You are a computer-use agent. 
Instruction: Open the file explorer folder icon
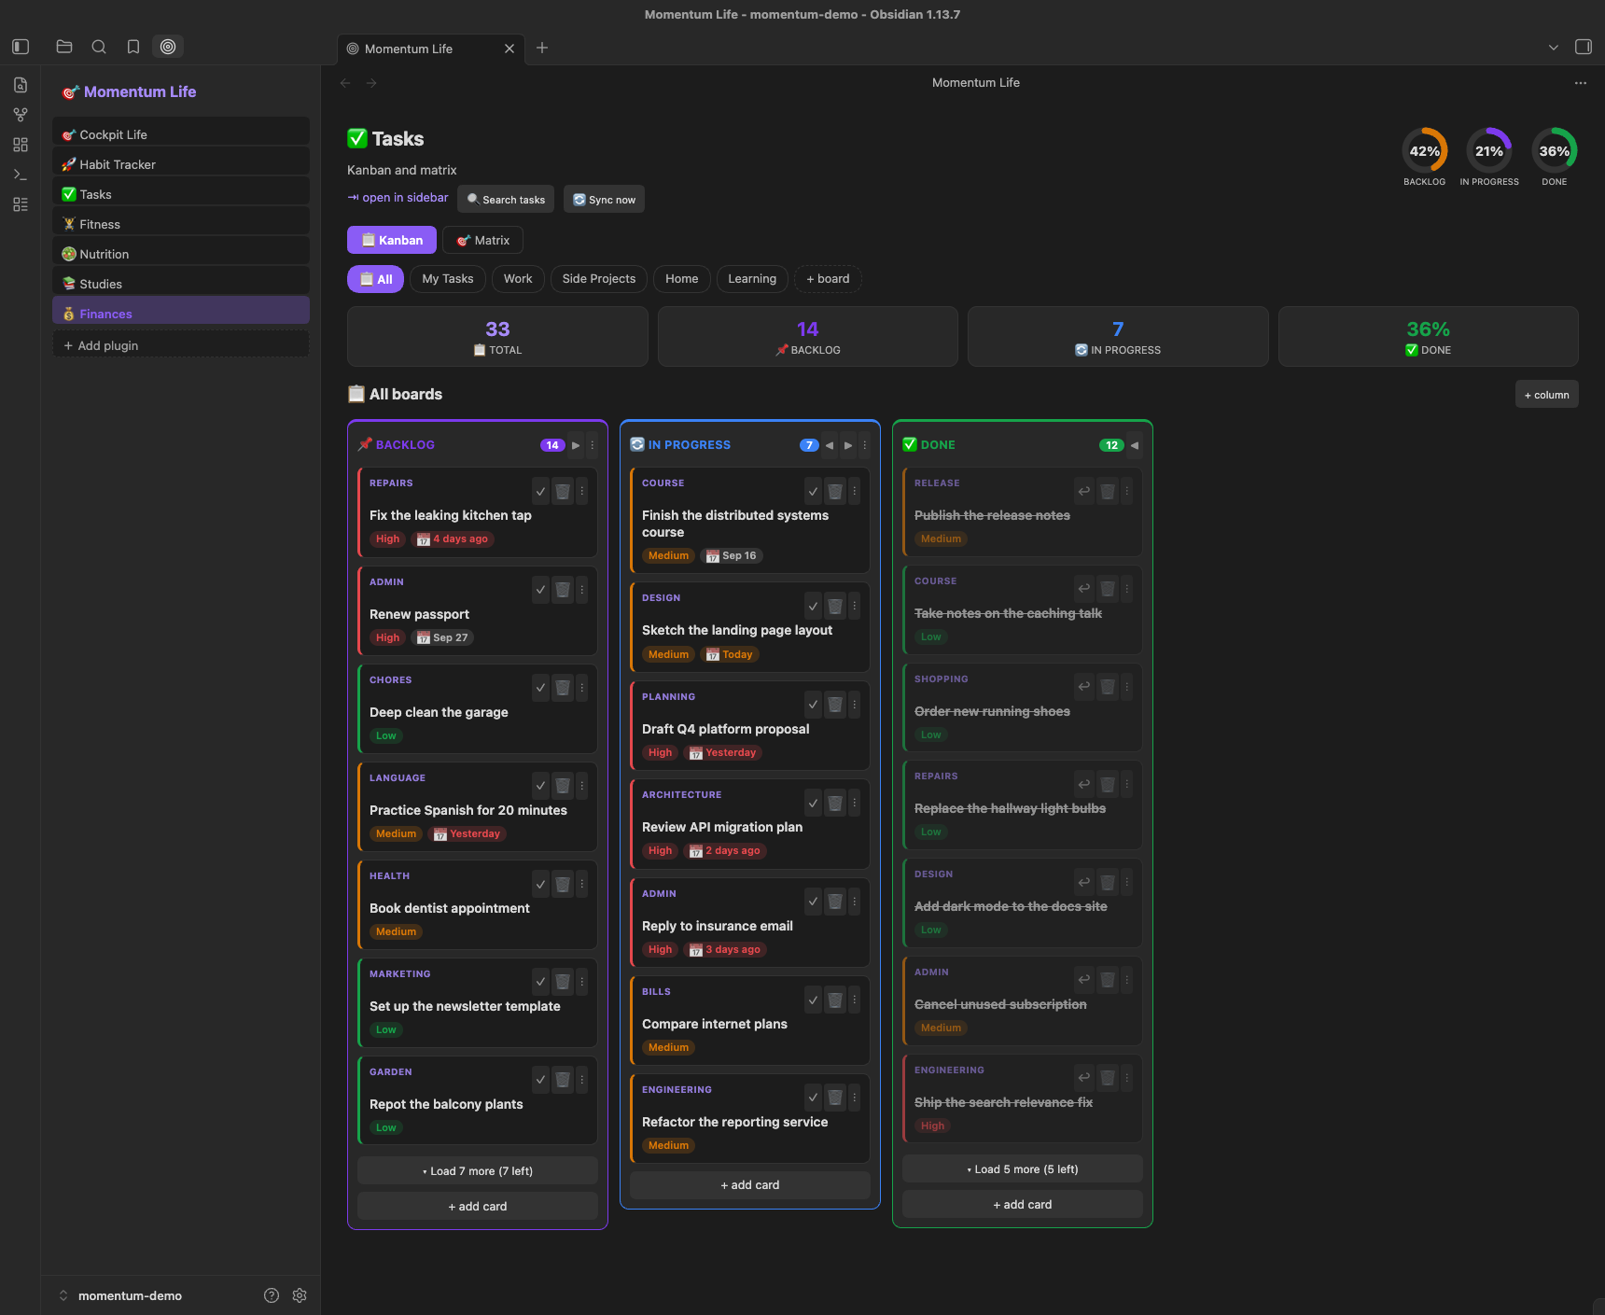(x=64, y=47)
